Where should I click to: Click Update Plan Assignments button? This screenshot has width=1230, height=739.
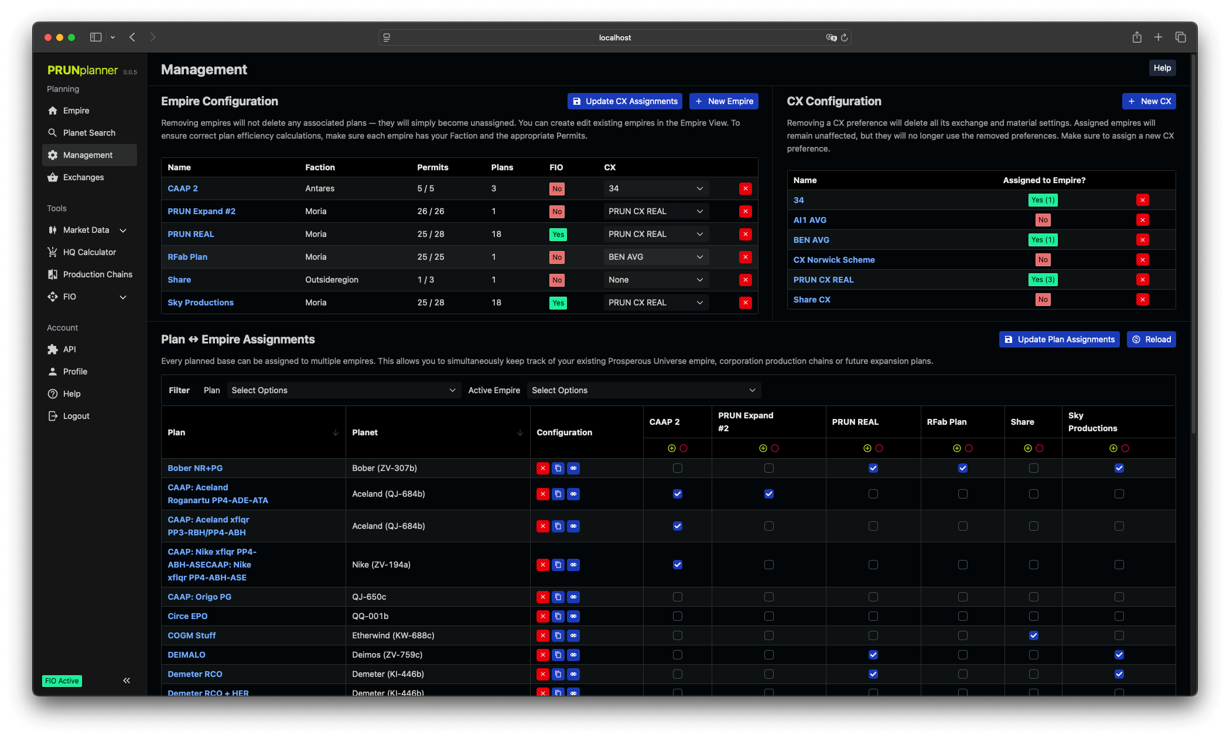[x=1059, y=339]
